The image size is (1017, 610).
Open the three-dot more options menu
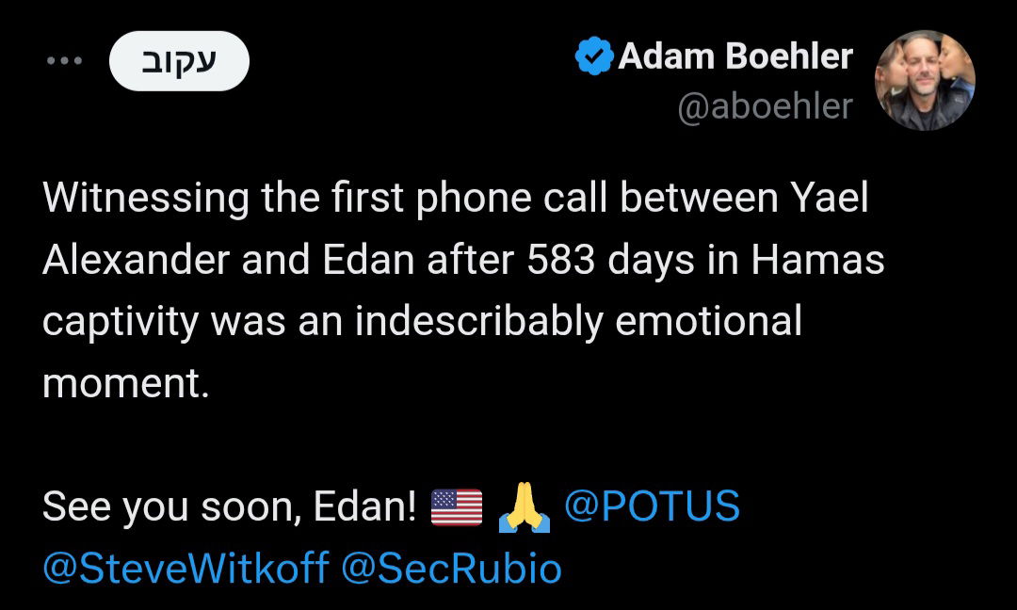pos(64,61)
